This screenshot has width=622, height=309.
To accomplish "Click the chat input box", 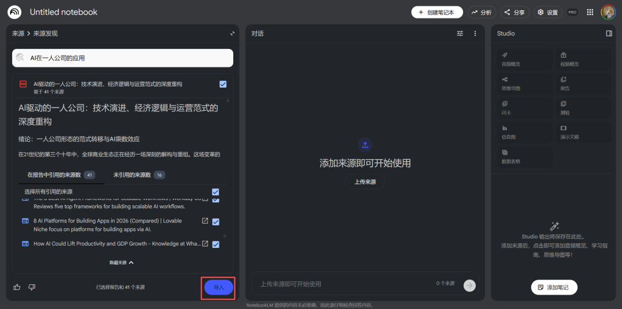I will tap(365, 284).
